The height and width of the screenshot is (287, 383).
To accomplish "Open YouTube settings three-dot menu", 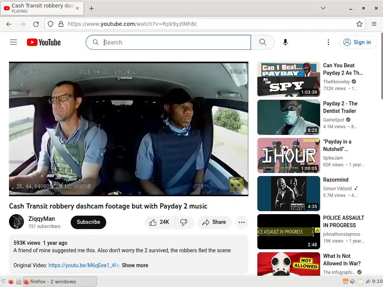I will click(328, 42).
